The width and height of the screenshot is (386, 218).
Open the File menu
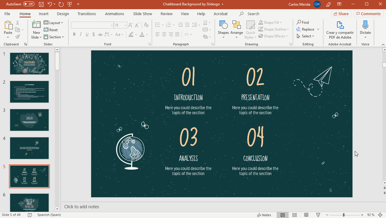click(x=7, y=14)
